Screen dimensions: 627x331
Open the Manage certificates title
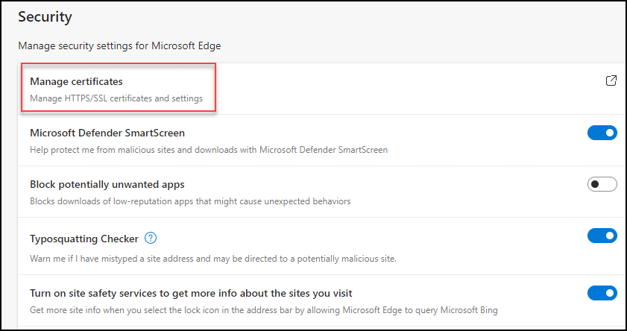[76, 81]
